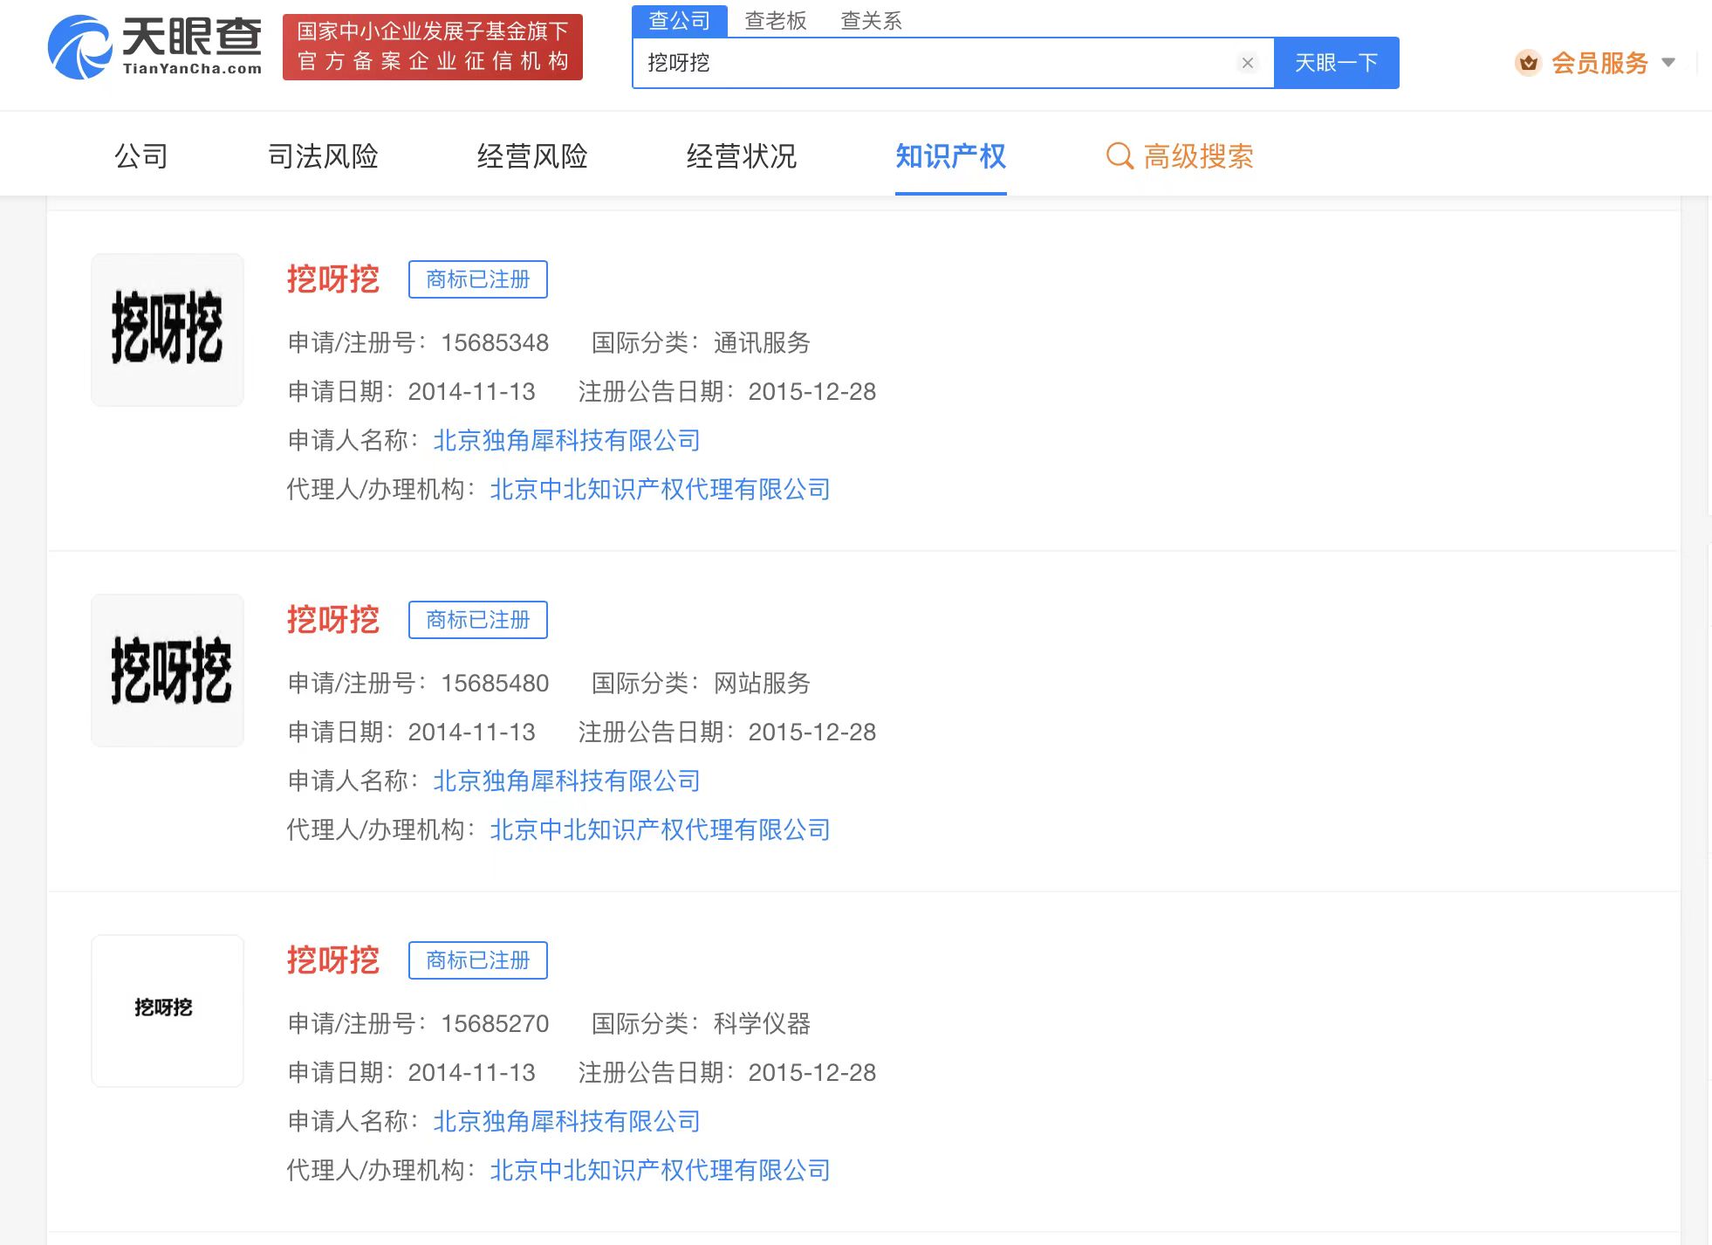Click the 天眼一下 search button
The height and width of the screenshot is (1245, 1712).
[1336, 63]
